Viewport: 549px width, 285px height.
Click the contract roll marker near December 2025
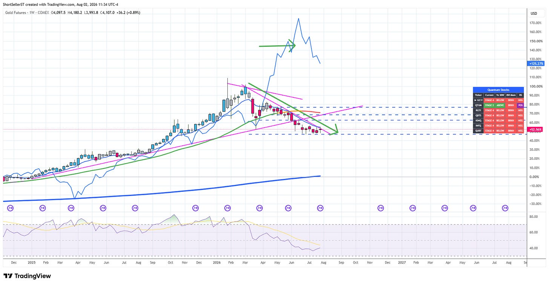(x=195, y=208)
